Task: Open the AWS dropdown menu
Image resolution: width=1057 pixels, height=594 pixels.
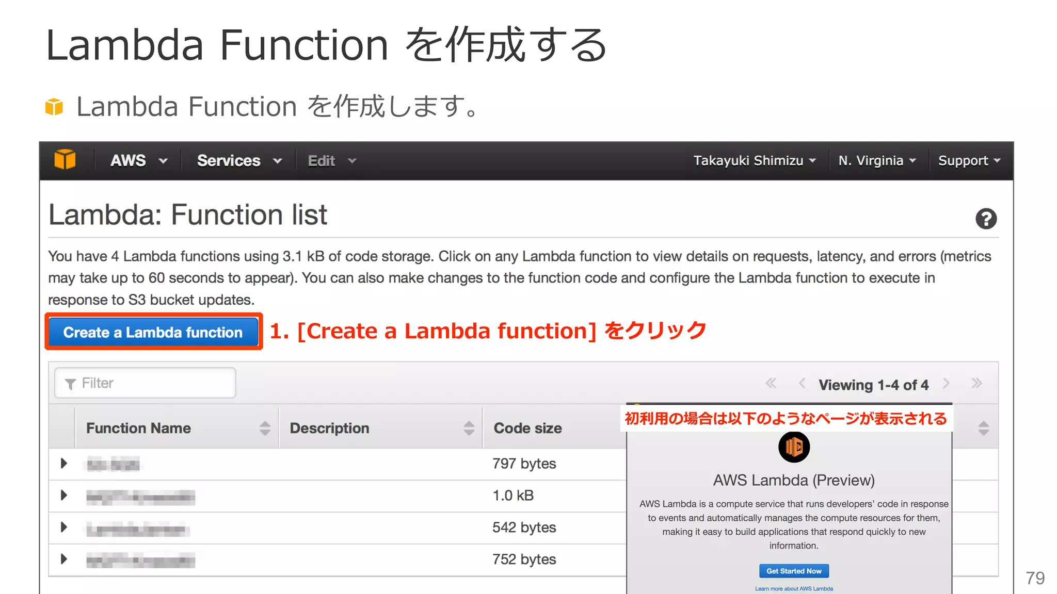Action: pos(139,161)
